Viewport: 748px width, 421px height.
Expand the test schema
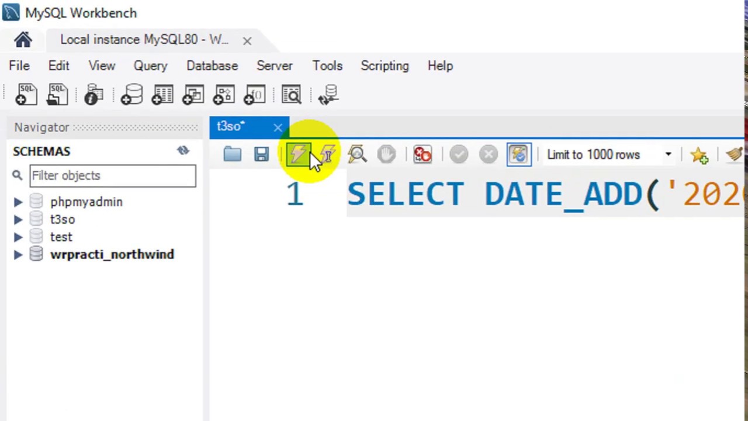click(x=18, y=237)
